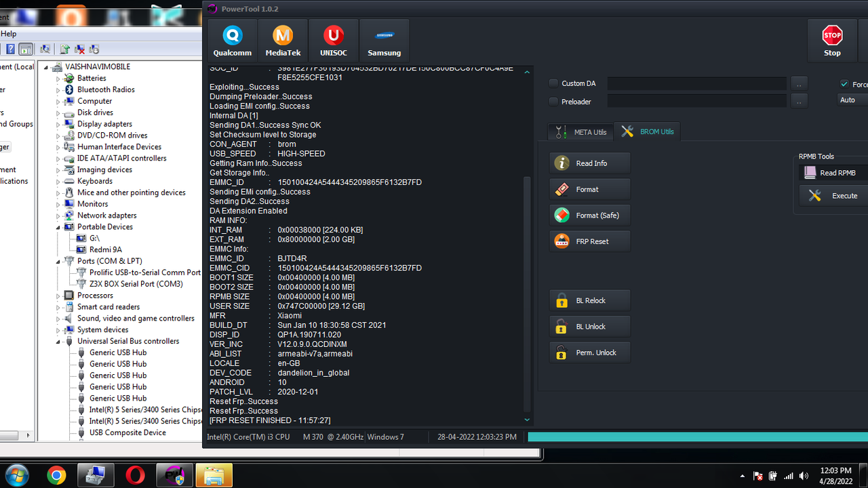Select the G:\ portable device entry
Screen dimensions: 868x488
click(94, 239)
